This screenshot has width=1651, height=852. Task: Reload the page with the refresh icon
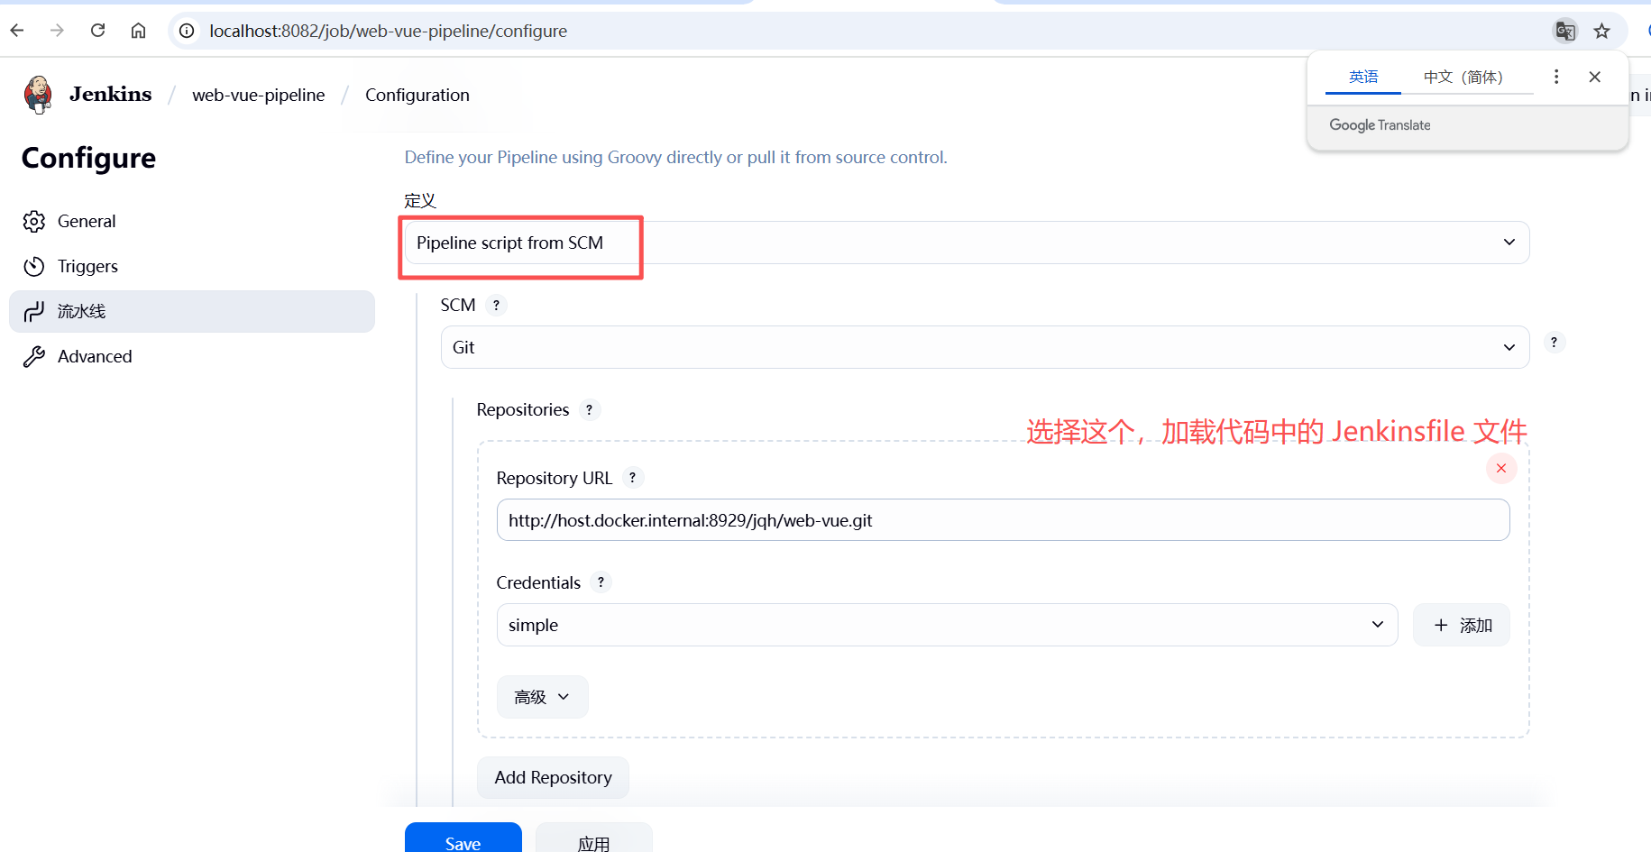tap(98, 31)
